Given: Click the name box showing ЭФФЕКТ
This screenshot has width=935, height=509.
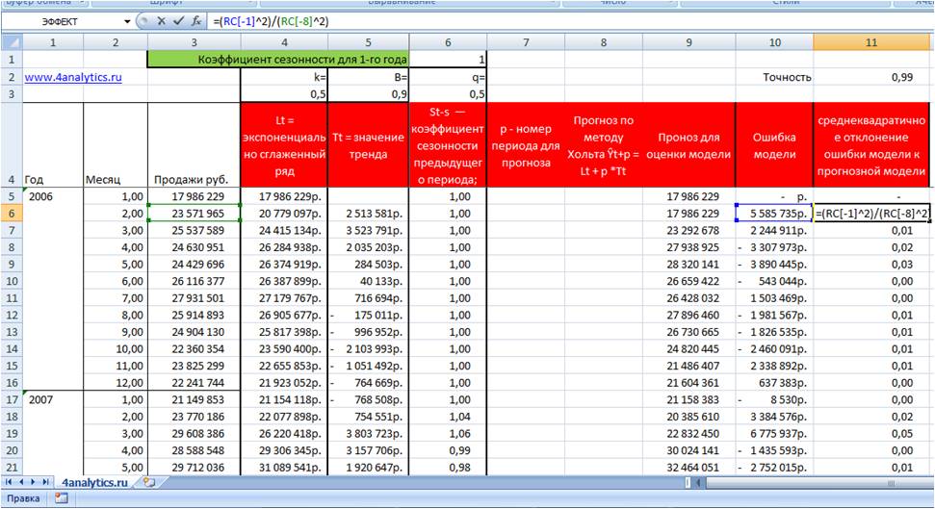Looking at the screenshot, I should 60,21.
